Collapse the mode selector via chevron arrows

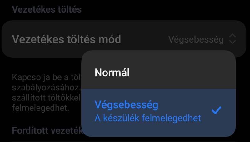click(232, 39)
